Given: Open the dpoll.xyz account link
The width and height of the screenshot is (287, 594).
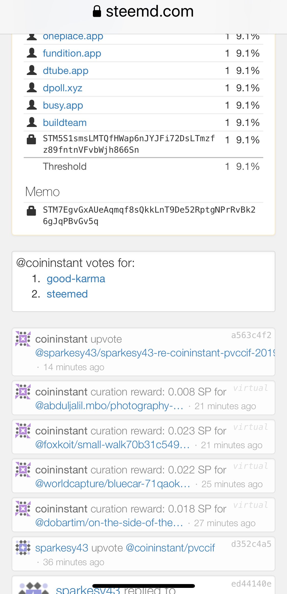Looking at the screenshot, I should [63, 88].
